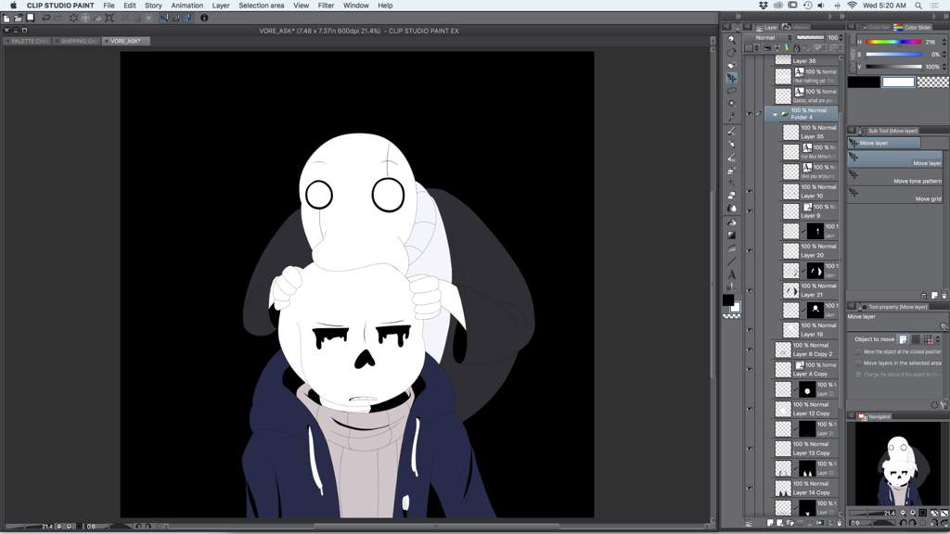Image resolution: width=950 pixels, height=534 pixels.
Task: Switch to the PALETTE document tab
Action: pyautogui.click(x=27, y=41)
